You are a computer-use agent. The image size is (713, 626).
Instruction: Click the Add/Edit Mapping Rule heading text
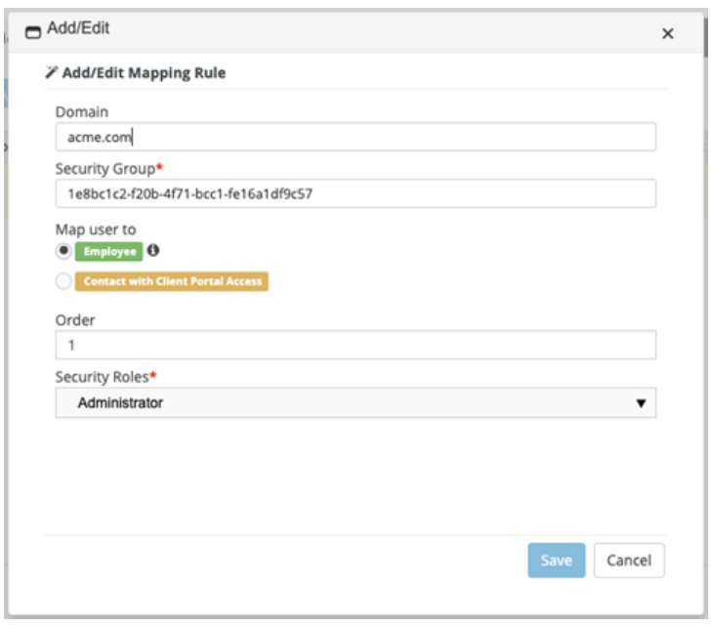[144, 73]
